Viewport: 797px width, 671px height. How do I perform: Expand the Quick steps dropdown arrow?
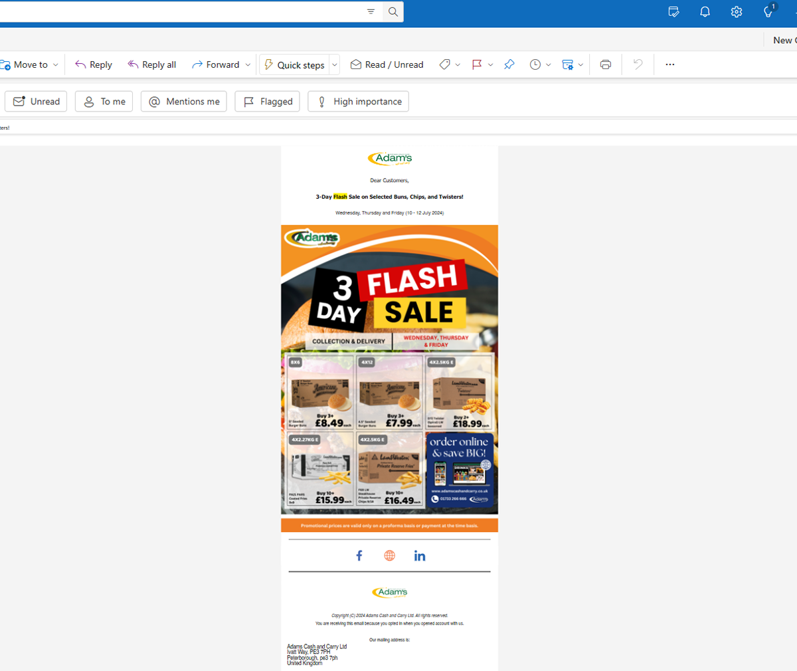pyautogui.click(x=334, y=64)
